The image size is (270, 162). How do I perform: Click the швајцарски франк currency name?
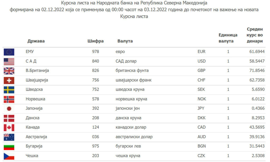coord(134,80)
